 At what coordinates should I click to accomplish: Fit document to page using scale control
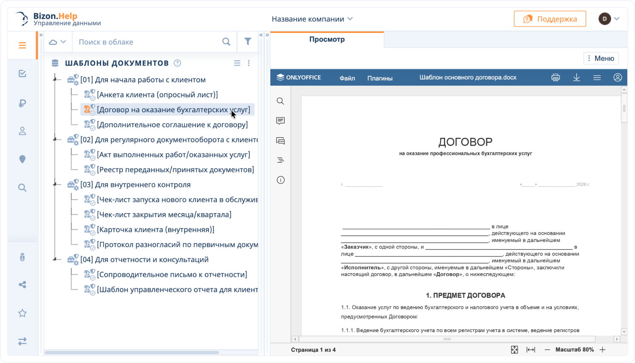click(514, 349)
